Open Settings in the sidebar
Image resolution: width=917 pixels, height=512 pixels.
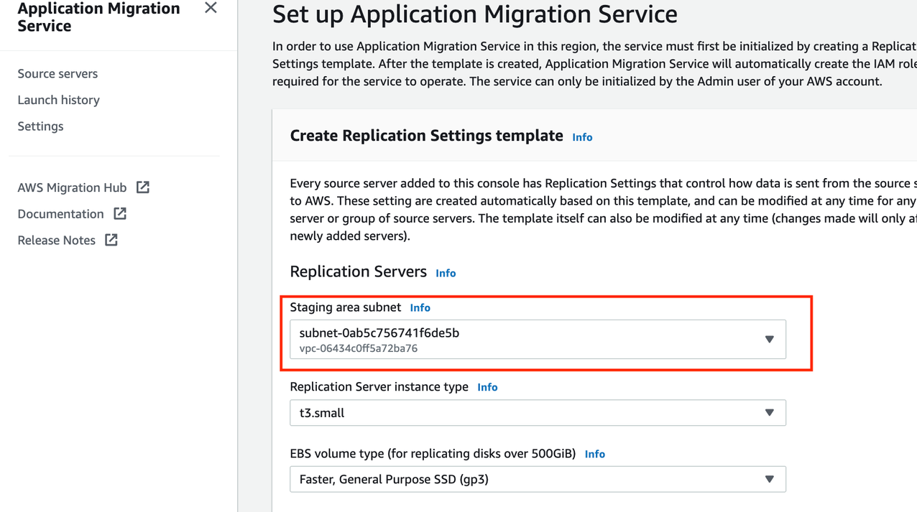(x=40, y=126)
